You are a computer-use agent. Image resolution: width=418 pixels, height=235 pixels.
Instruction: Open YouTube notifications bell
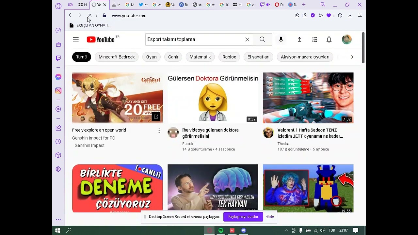point(329,39)
